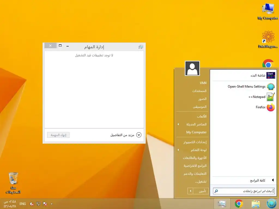The height and width of the screenshot is (209, 279).
Task: Click More details مزيد من التفاصيل label
Action: (x=122, y=135)
